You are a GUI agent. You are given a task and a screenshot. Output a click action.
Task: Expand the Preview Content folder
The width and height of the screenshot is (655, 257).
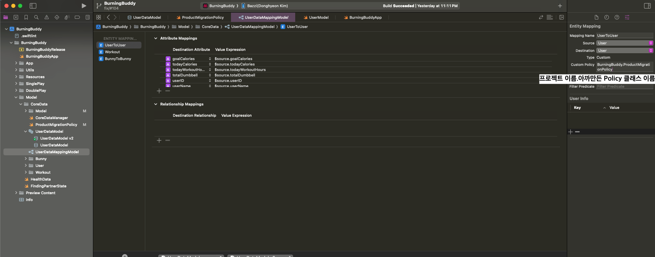click(x=16, y=193)
